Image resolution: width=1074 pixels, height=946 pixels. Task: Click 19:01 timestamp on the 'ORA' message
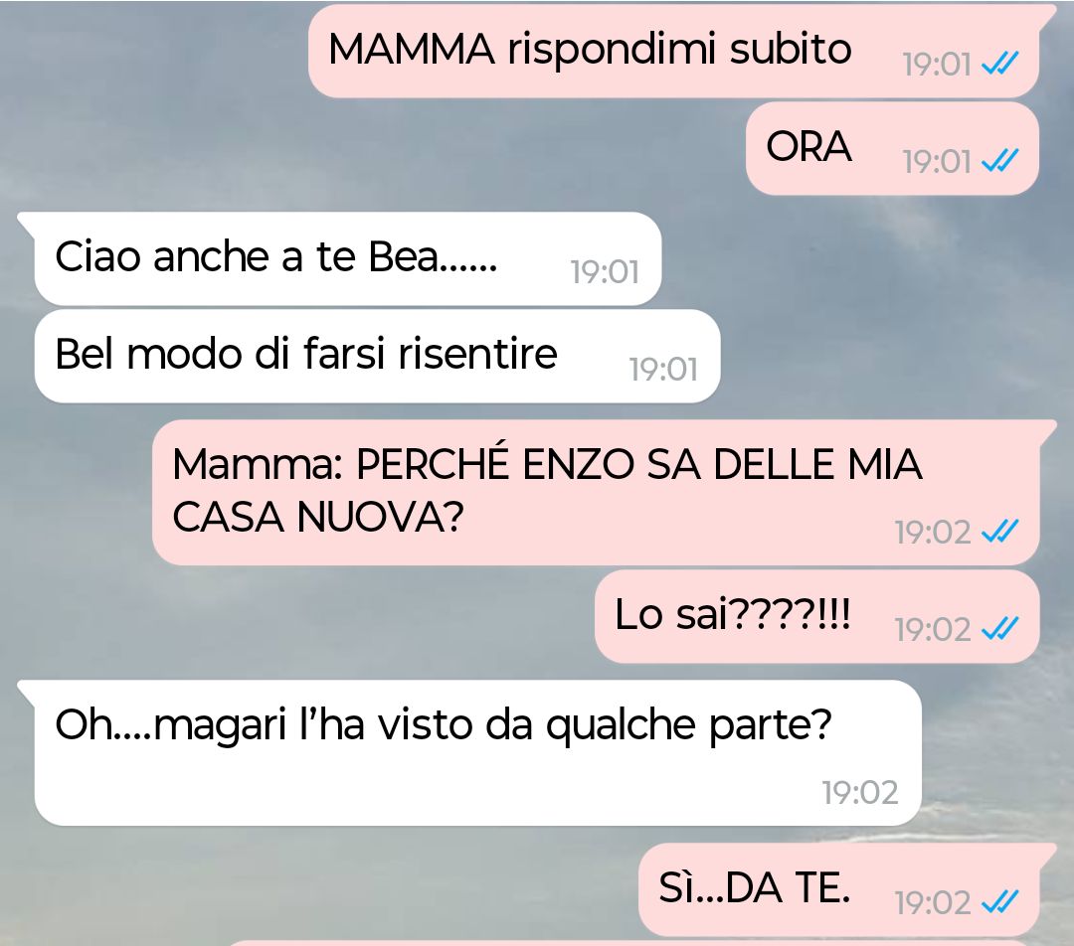937,162
